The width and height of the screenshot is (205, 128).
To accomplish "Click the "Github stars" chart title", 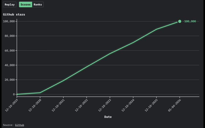I will point(14,14).
